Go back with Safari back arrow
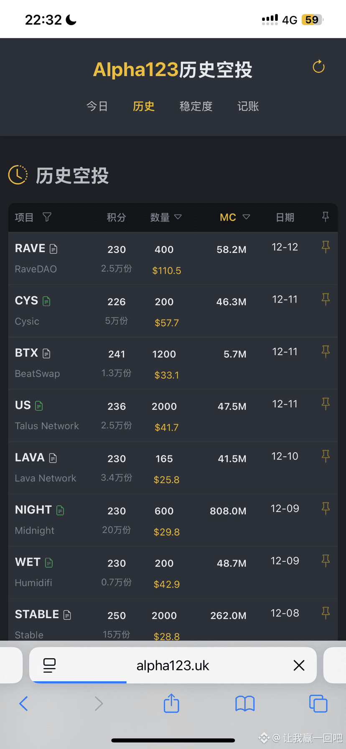Viewport: 346px width, 749px height. point(24,703)
